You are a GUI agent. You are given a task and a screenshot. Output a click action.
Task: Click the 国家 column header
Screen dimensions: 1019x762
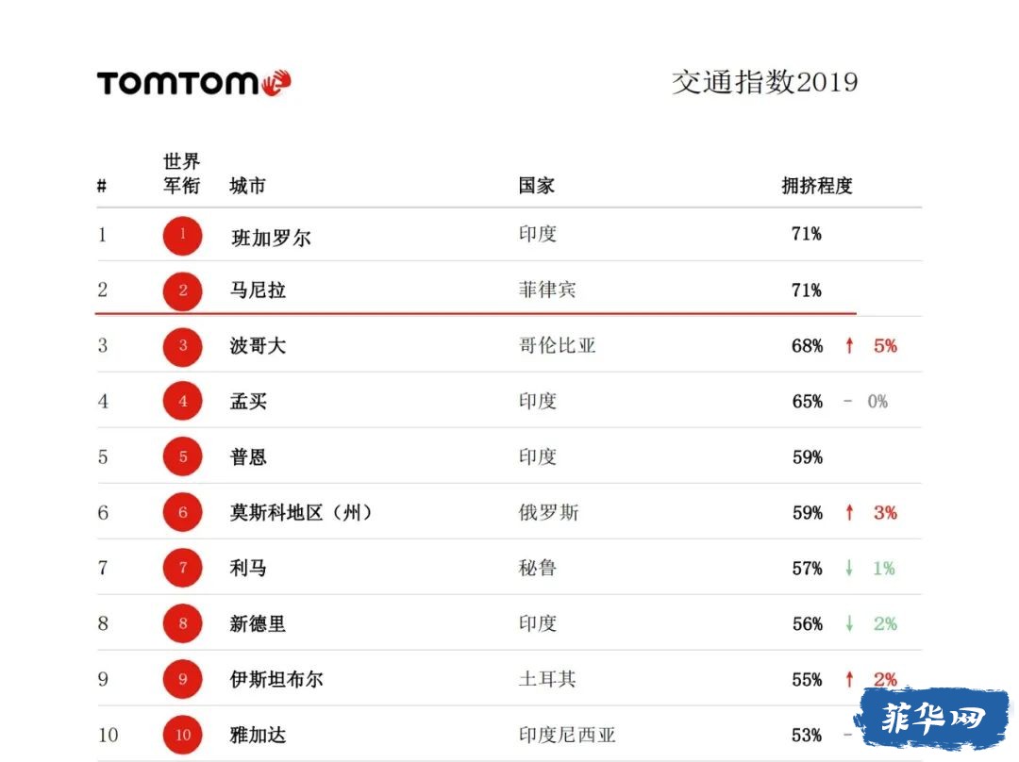pos(536,186)
